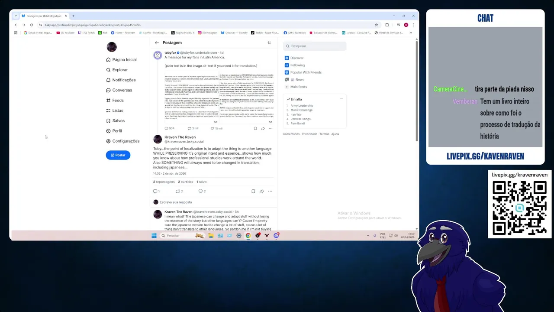This screenshot has height=312, width=554.
Task: Reload the page in the browser
Action: pos(31,25)
